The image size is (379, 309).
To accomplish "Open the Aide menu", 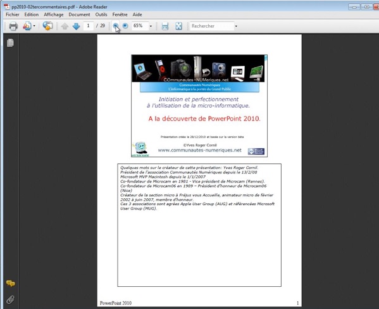I will [x=137, y=15].
